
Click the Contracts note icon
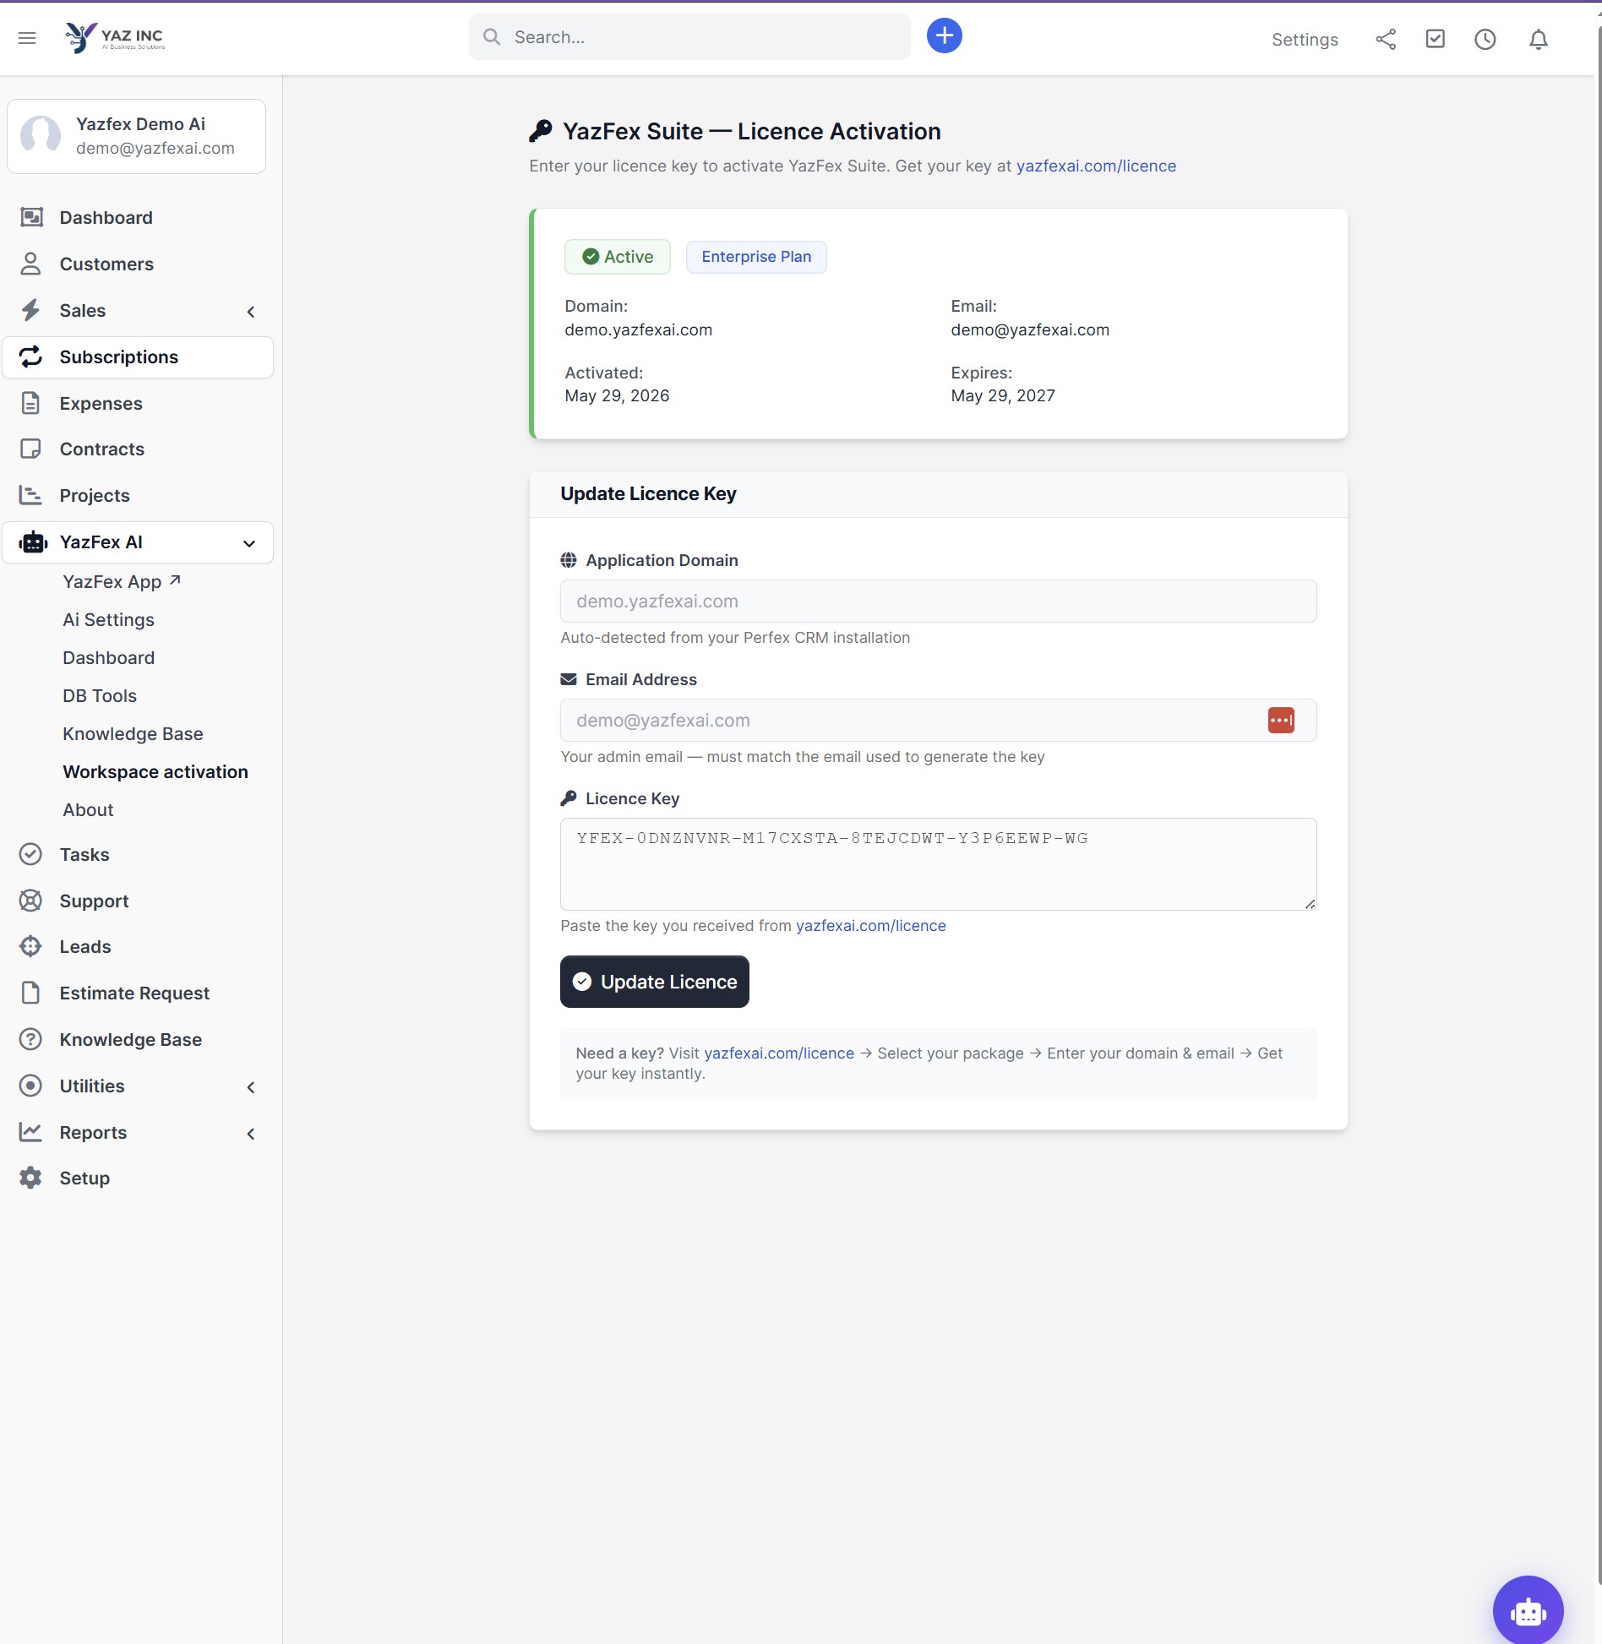pos(30,449)
